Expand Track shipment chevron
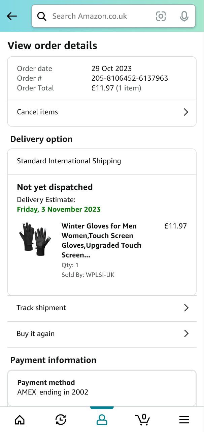The image size is (204, 432). (x=186, y=308)
